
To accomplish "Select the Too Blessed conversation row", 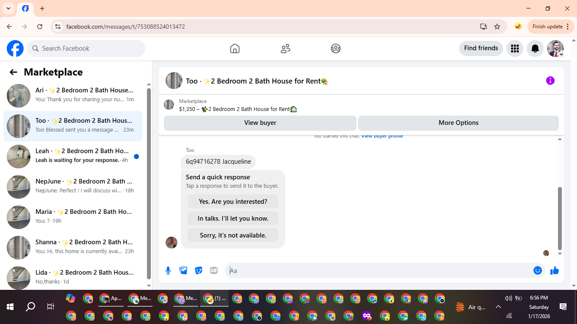I will coord(73,126).
